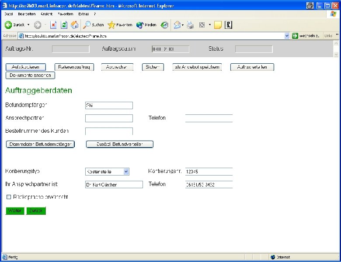Print the page using the printer icon

(x=190, y=25)
